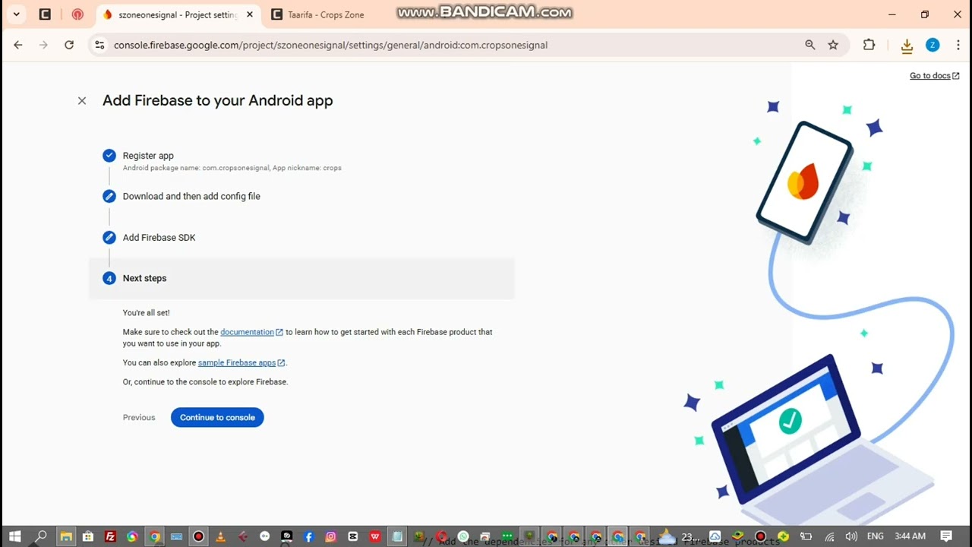
Task: Open the Register app step
Action: point(148,155)
